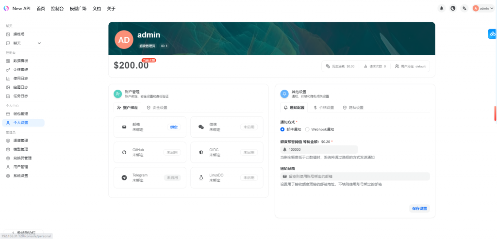This screenshot has width=497, height=239.
Task: Click 未启用 button for LinuxDO
Action: (249, 177)
